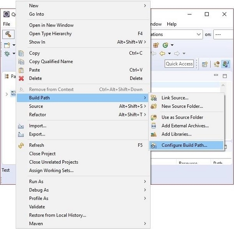Image resolution: width=234 pixels, height=229 pixels.
Task: Click the forward navigation arrow
Action: point(177,53)
